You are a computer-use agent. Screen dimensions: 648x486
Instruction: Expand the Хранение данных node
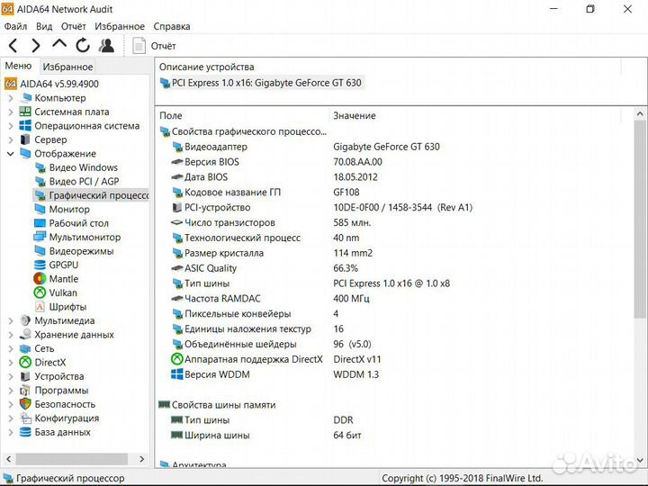point(11,335)
